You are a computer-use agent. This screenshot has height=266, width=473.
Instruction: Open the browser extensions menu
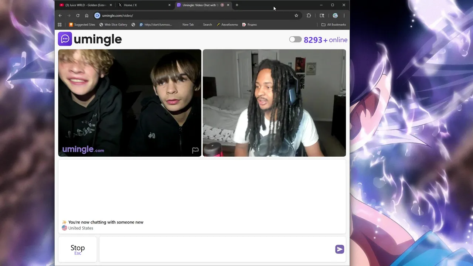pyautogui.click(x=309, y=16)
